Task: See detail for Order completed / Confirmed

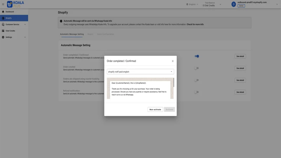Action: (x=240, y=56)
